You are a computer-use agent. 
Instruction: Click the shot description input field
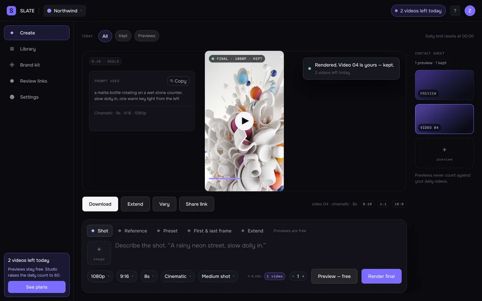tap(258, 253)
